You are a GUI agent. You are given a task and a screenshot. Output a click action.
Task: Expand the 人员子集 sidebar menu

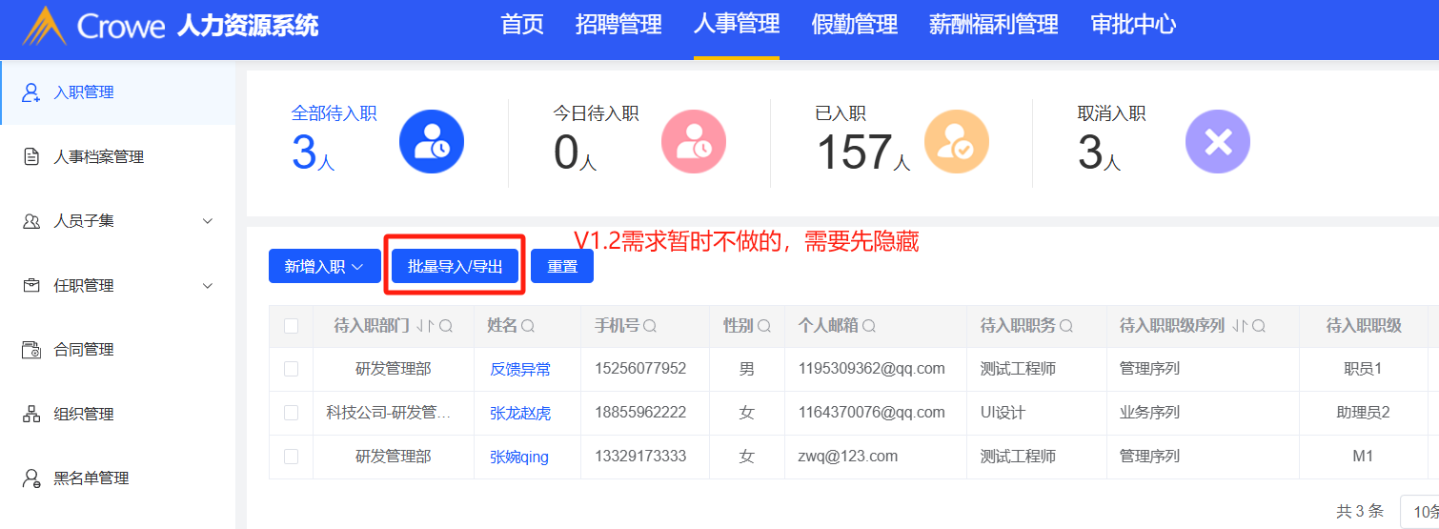click(117, 221)
